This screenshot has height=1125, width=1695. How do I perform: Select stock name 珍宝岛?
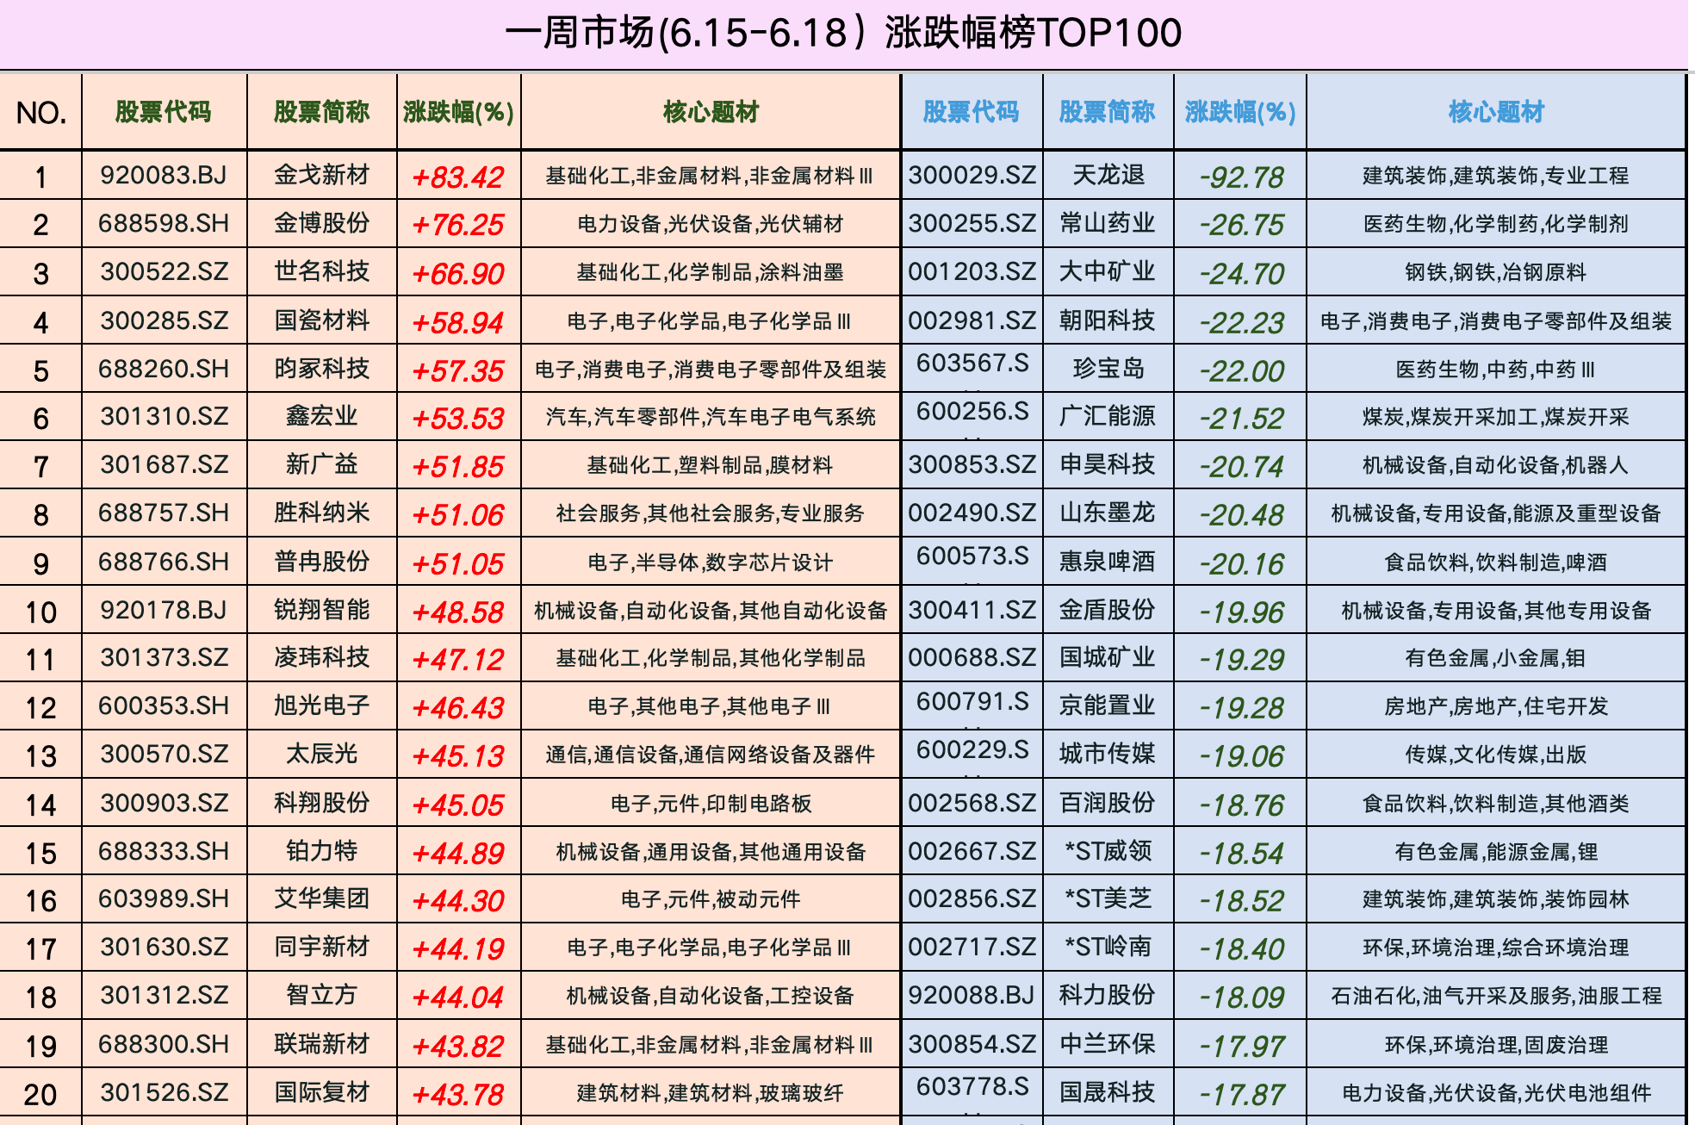coord(1108,369)
